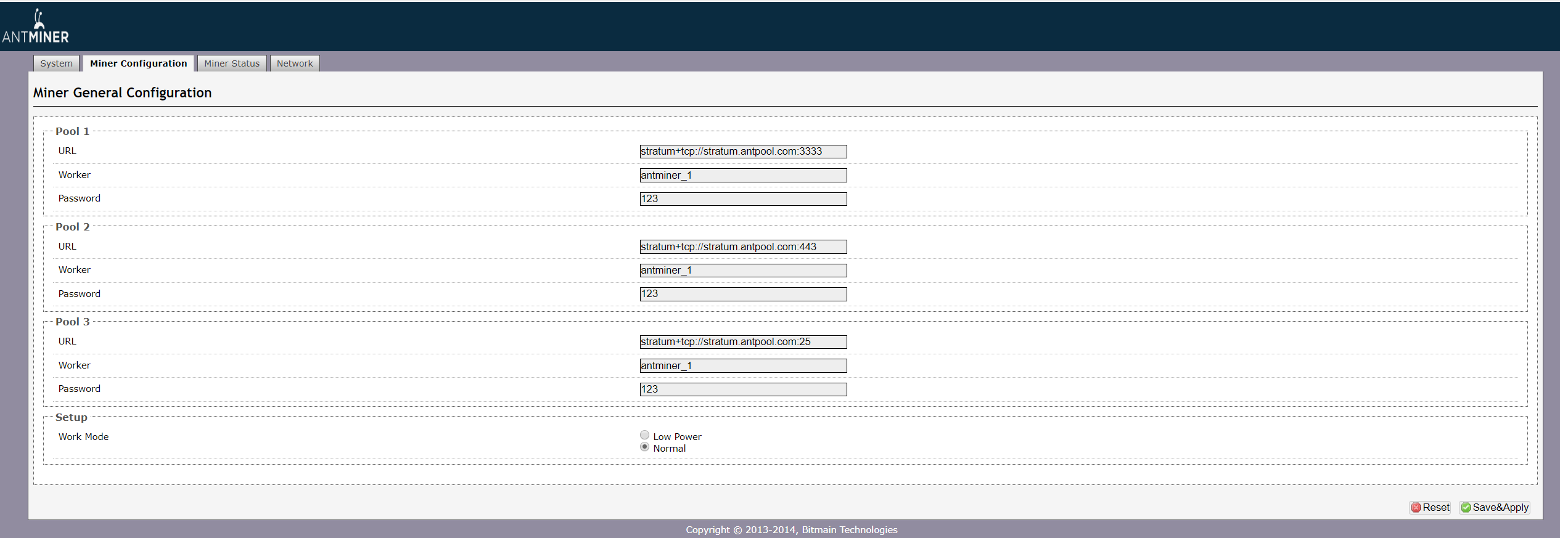The image size is (1560, 538).
Task: Edit the Pool 3 Password field
Action: tap(743, 389)
